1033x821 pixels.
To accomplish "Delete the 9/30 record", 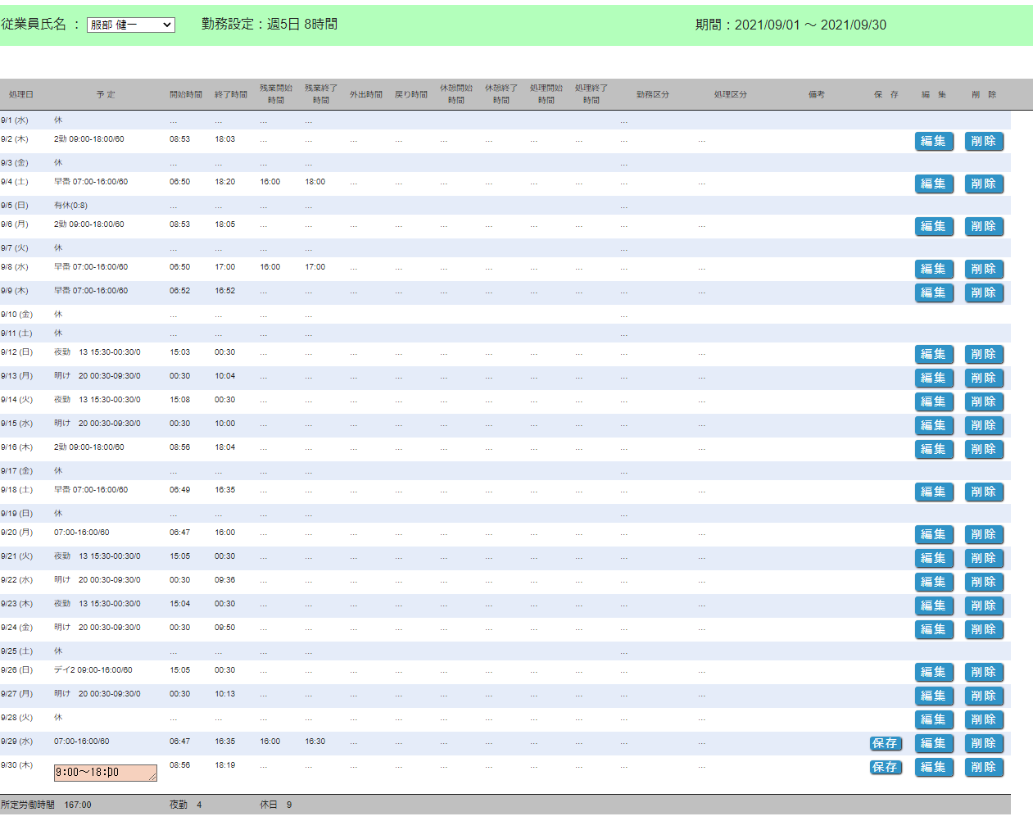I will (x=983, y=767).
